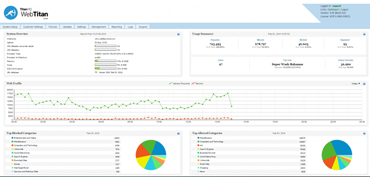The width and height of the screenshot is (370, 177).
Task: Open the Logs tab
Action: pyautogui.click(x=130, y=27)
